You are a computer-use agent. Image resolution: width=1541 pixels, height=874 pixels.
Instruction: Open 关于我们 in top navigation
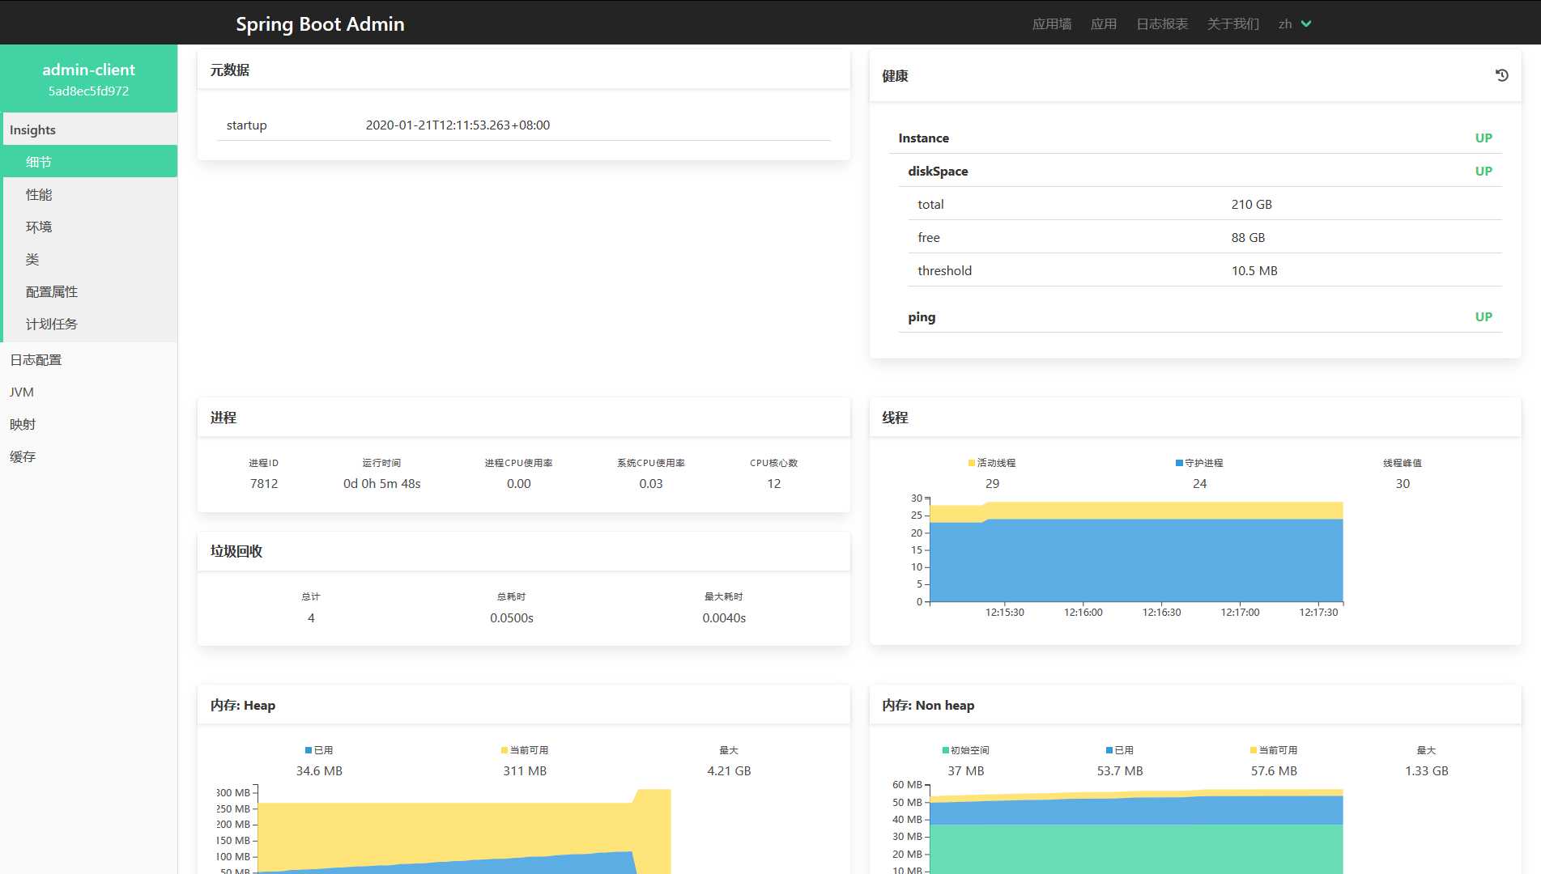(x=1233, y=24)
